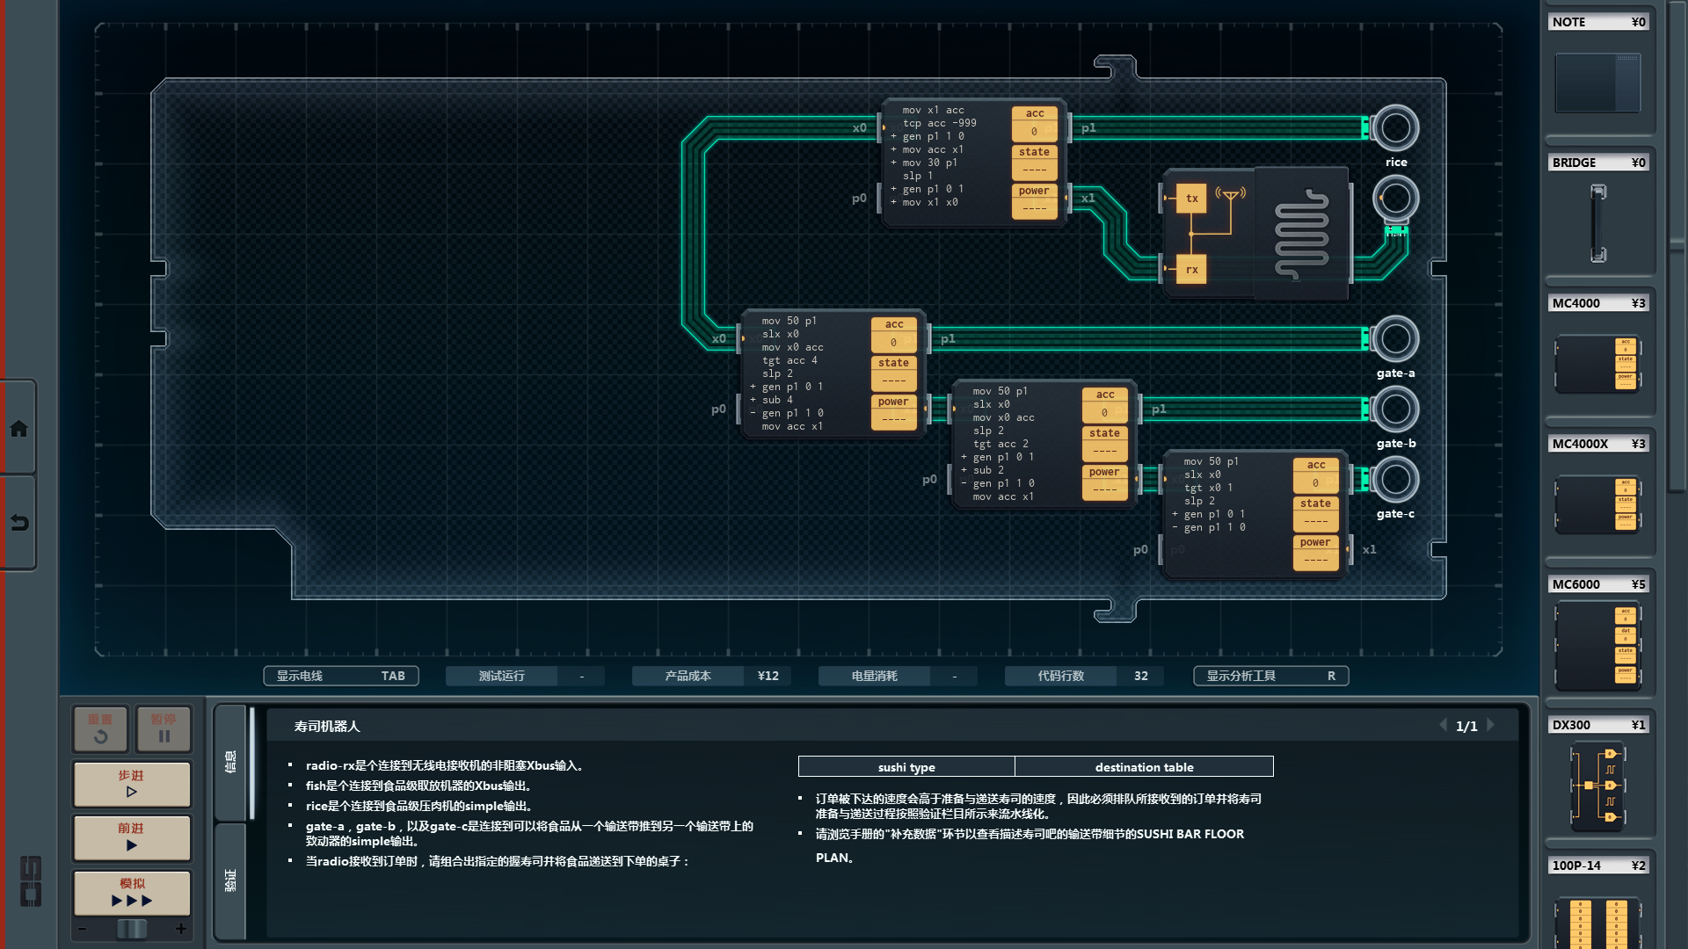
Task: Open the 信息 info tab
Action: coord(230,762)
